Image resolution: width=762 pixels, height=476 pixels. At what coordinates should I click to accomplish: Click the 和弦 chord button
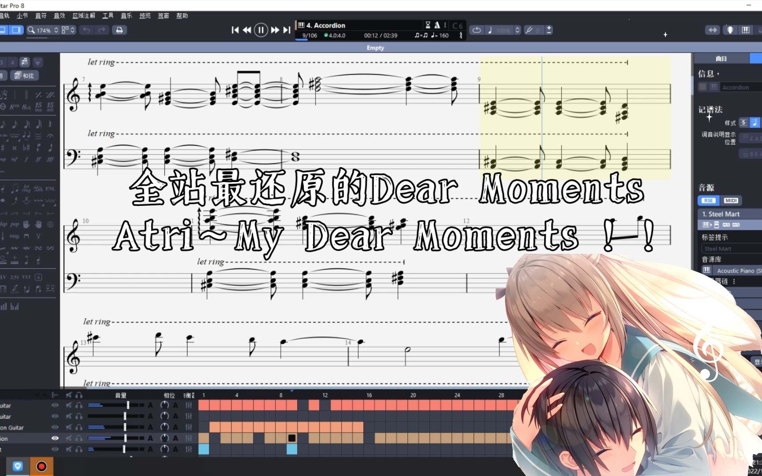(x=24, y=76)
